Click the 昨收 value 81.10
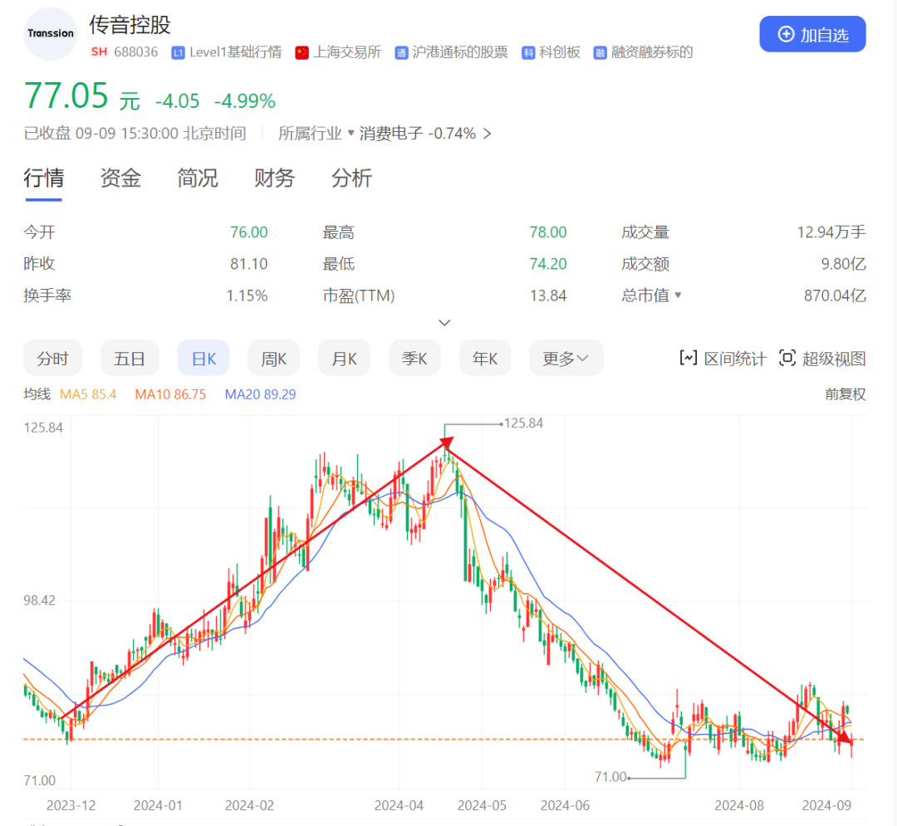The image size is (897, 826). pos(249,263)
